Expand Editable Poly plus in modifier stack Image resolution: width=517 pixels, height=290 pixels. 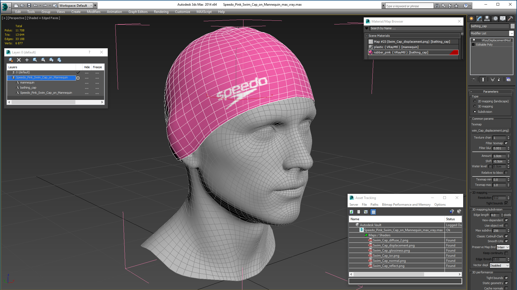473,45
